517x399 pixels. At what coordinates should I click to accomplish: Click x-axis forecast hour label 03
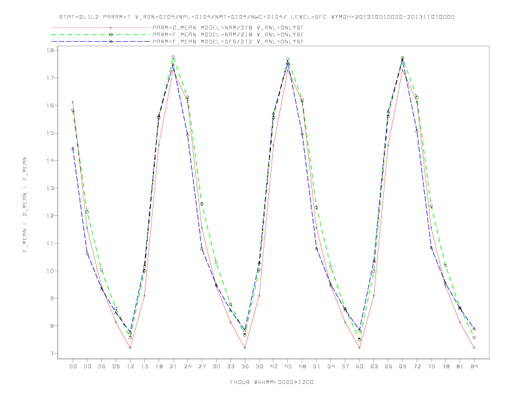[x=87, y=366]
